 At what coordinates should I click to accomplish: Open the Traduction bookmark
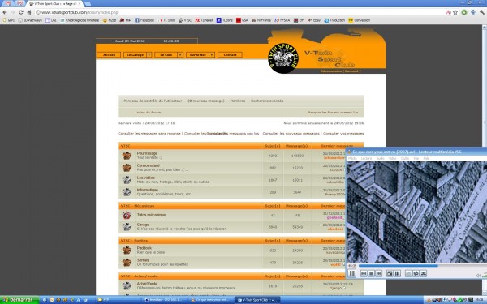[x=334, y=20]
